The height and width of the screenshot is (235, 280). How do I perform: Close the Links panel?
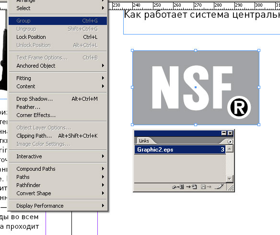[230, 133]
